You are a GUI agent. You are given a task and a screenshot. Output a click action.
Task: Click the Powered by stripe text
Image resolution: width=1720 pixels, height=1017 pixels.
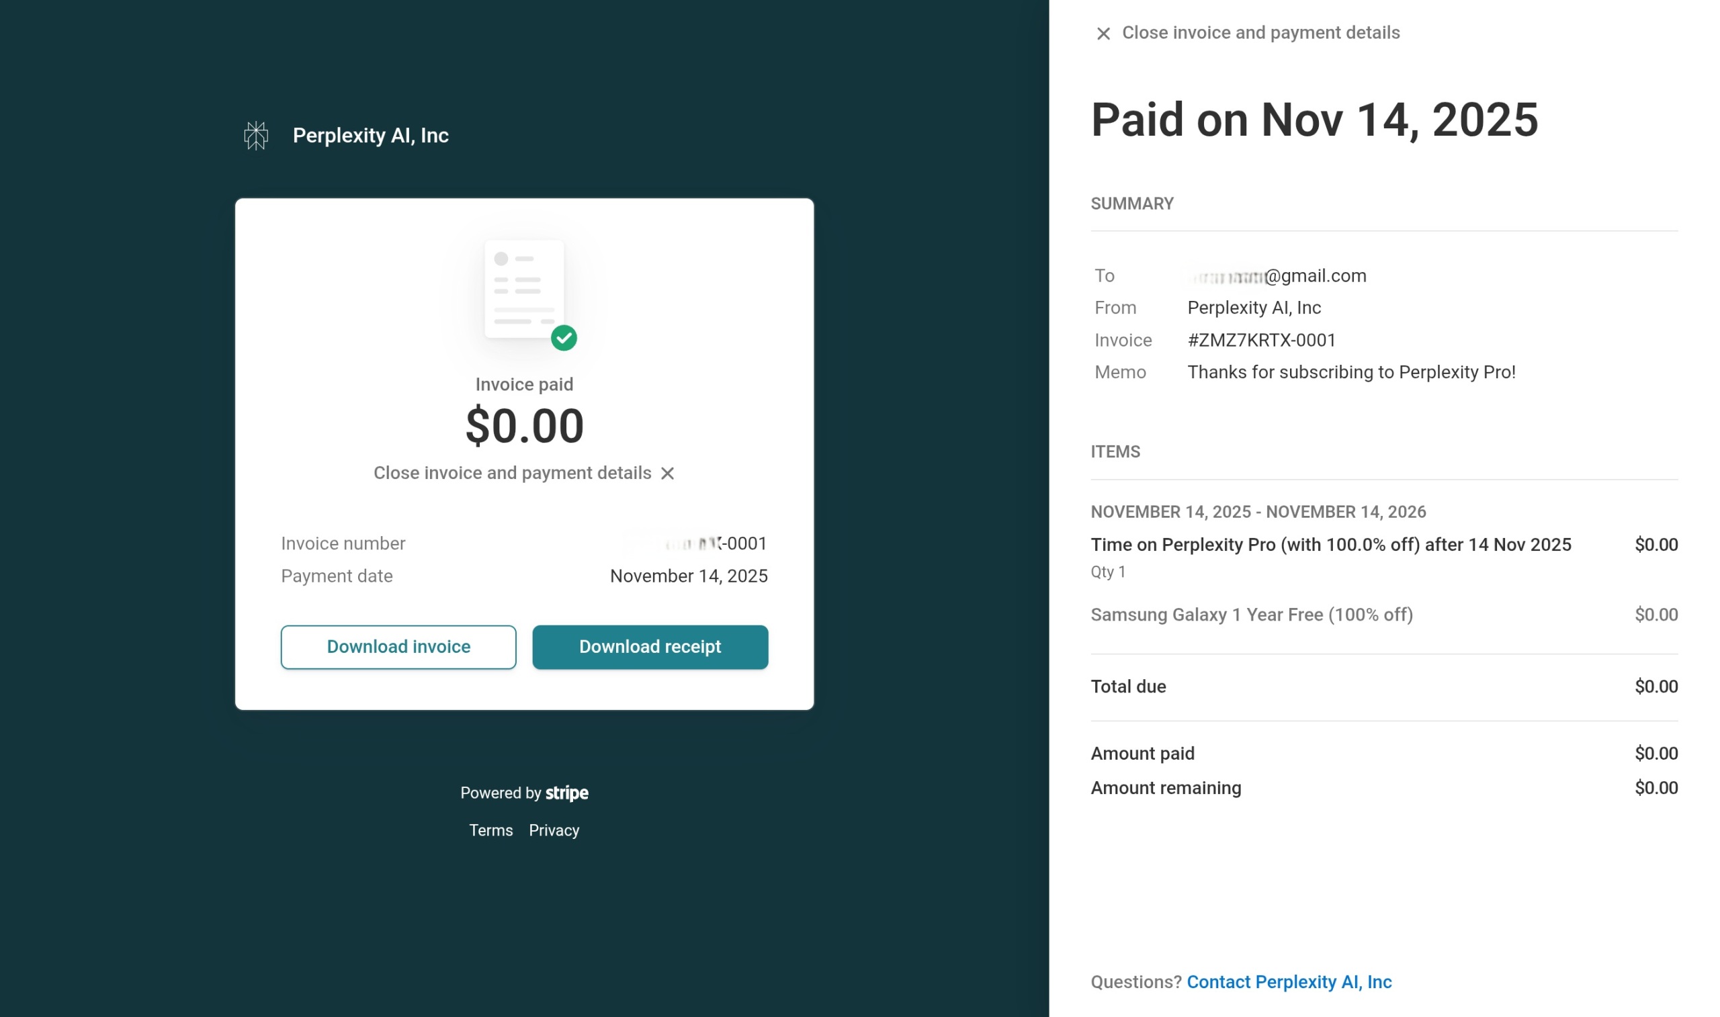pos(524,793)
